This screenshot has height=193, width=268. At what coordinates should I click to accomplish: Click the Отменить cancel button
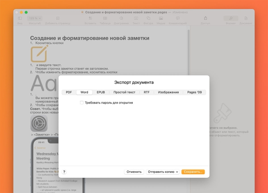[134, 172]
